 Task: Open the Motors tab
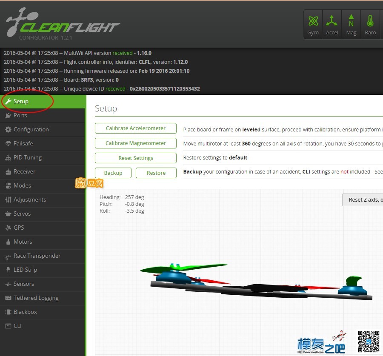(x=43, y=242)
